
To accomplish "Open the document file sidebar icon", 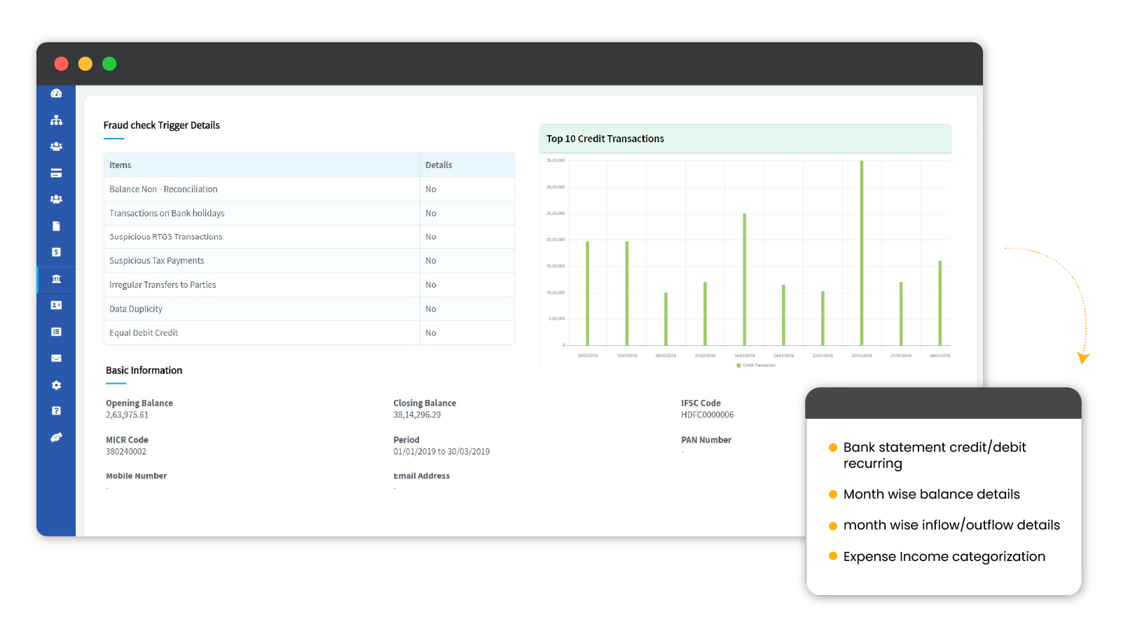I will 56,226.
